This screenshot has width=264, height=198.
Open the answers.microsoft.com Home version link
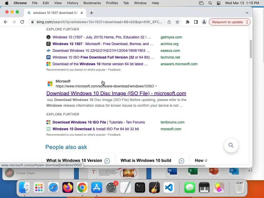tap(100, 64)
